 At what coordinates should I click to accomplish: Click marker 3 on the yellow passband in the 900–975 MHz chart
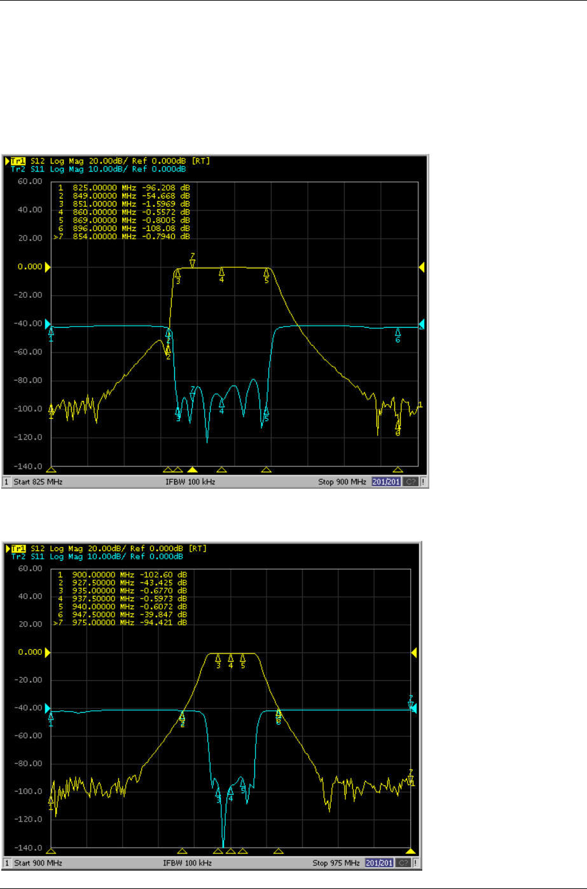tap(218, 661)
